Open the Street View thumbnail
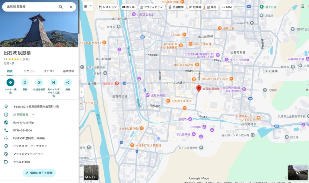This screenshot has height=183, width=309. (298, 172)
